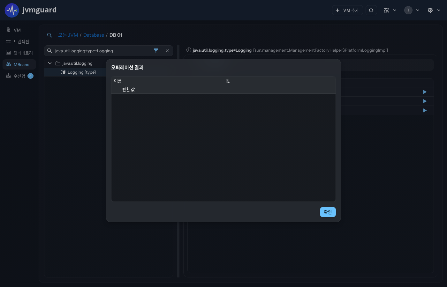This screenshot has height=287, width=447.
Task: Click the 오퍼레이션 결과 dialog title
Action: [x=127, y=68]
